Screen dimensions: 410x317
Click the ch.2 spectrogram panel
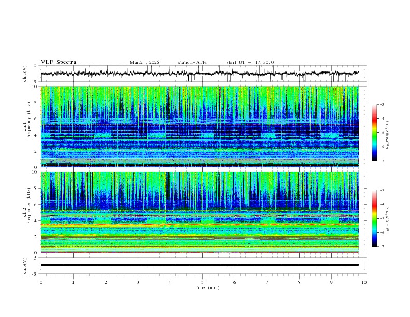click(200, 212)
